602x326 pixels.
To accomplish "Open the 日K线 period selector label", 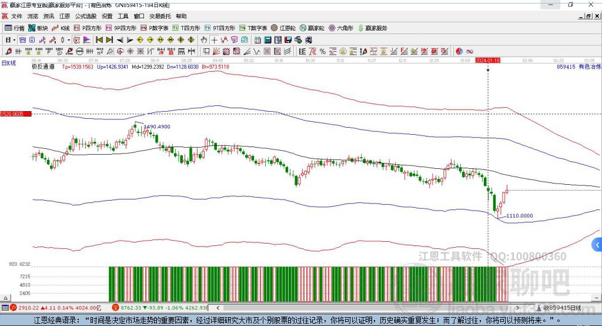I will 9,62.
